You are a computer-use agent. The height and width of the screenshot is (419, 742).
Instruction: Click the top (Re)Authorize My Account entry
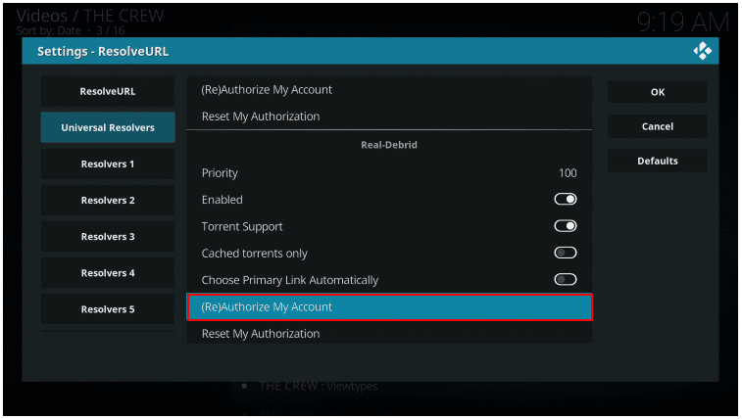coord(389,90)
